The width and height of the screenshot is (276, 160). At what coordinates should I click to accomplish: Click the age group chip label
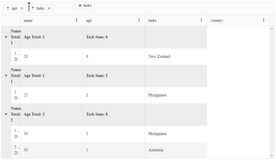pyautogui.click(x=14, y=8)
